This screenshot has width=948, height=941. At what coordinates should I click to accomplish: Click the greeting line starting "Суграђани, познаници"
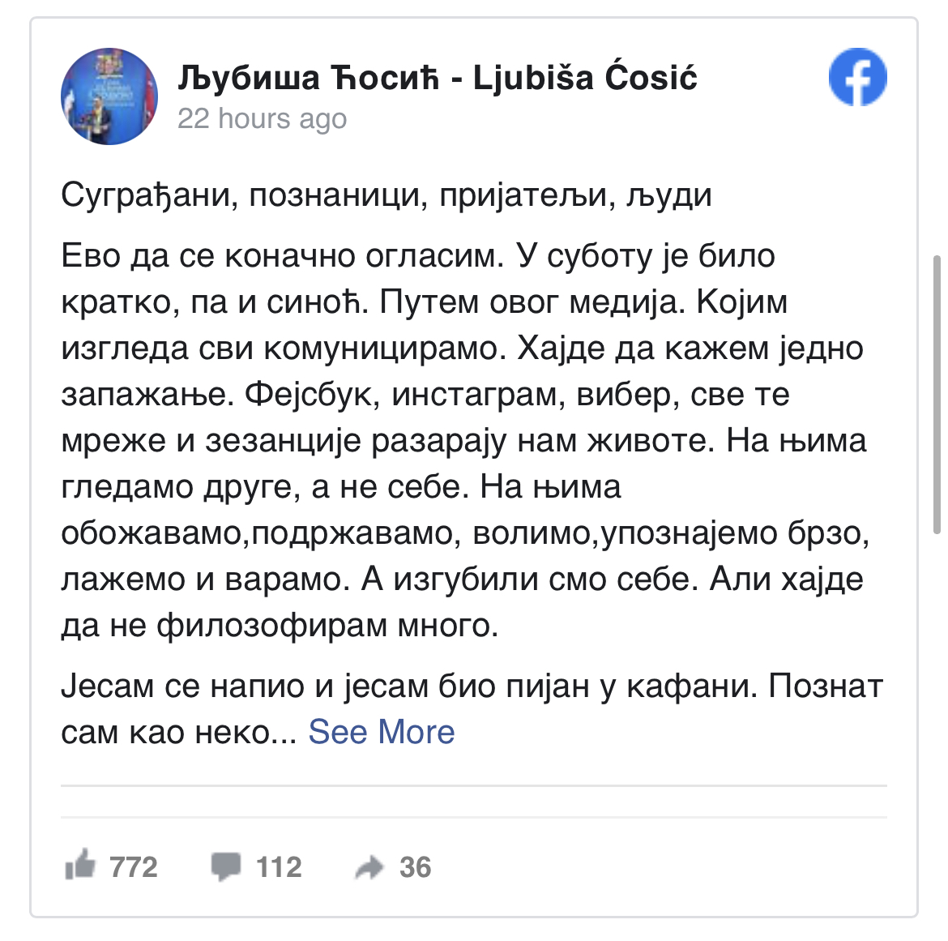point(386,195)
